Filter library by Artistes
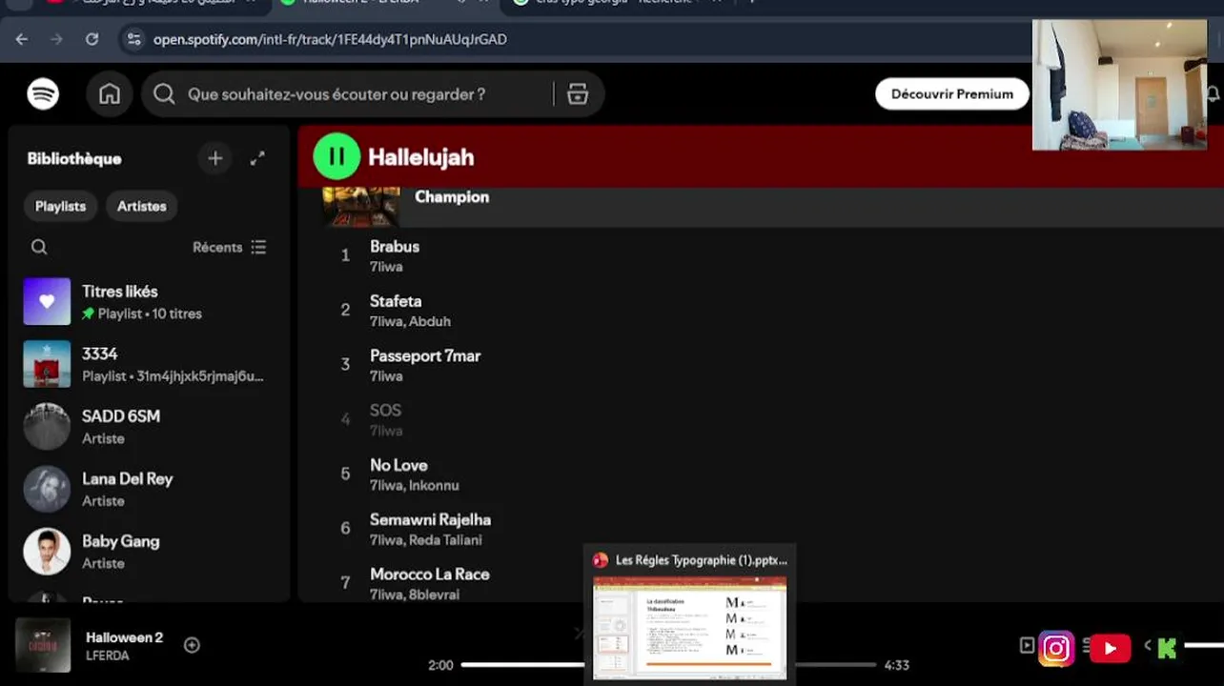Viewport: 1224px width, 686px height. point(141,206)
